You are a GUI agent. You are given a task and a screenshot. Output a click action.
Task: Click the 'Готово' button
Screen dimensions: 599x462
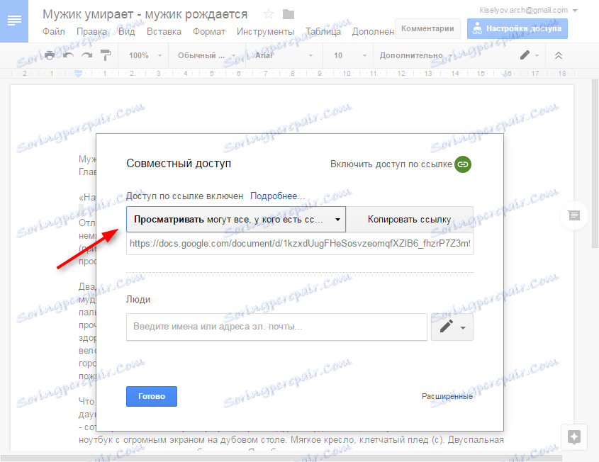pyautogui.click(x=151, y=396)
